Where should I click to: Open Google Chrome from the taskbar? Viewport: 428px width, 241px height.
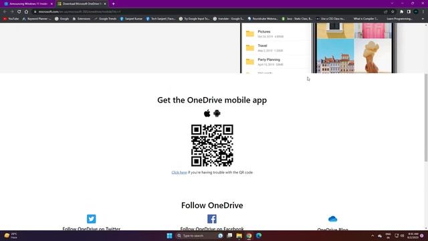[x=249, y=236]
